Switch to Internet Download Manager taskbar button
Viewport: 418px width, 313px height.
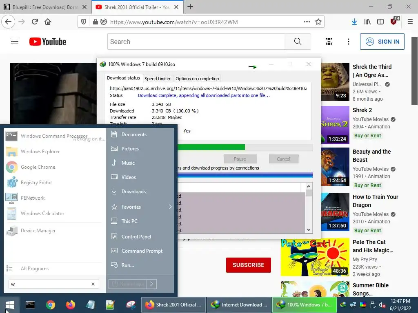point(239,305)
